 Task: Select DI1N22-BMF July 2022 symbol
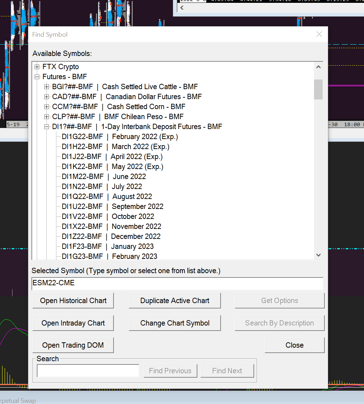(x=102, y=186)
